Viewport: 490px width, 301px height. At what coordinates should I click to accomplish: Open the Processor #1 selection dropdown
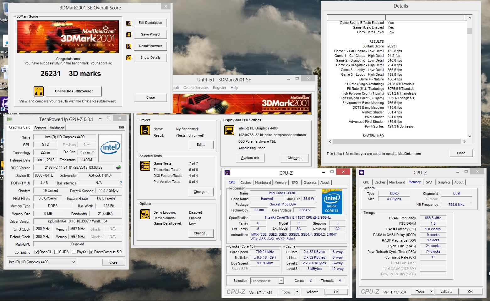(x=267, y=281)
